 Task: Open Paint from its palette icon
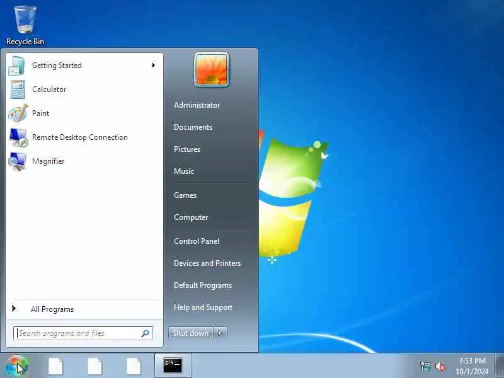pyautogui.click(x=18, y=113)
